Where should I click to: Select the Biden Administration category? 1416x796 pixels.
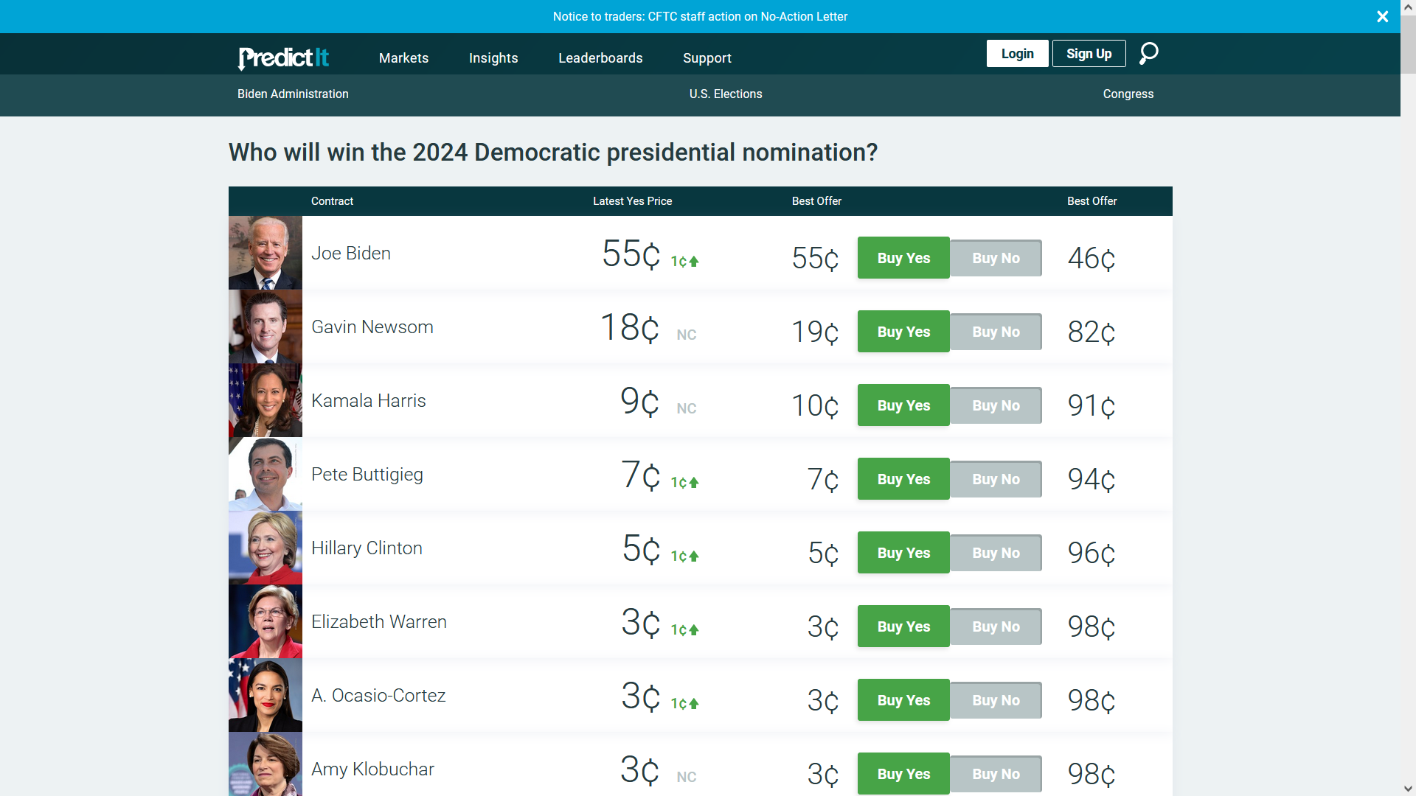(293, 94)
